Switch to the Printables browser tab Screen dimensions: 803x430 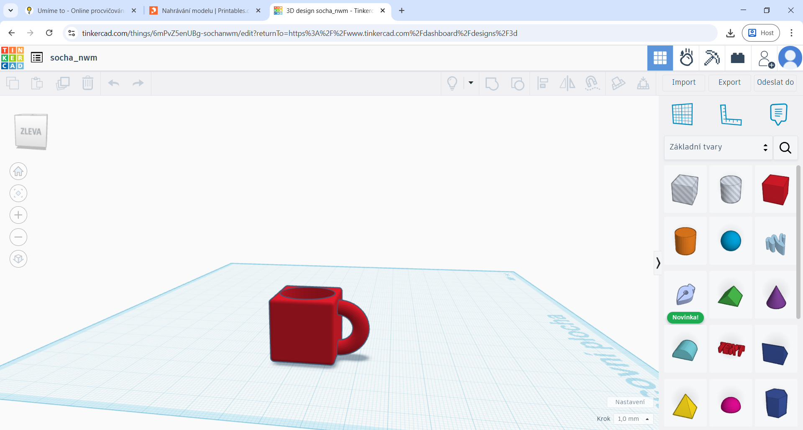pos(205,10)
